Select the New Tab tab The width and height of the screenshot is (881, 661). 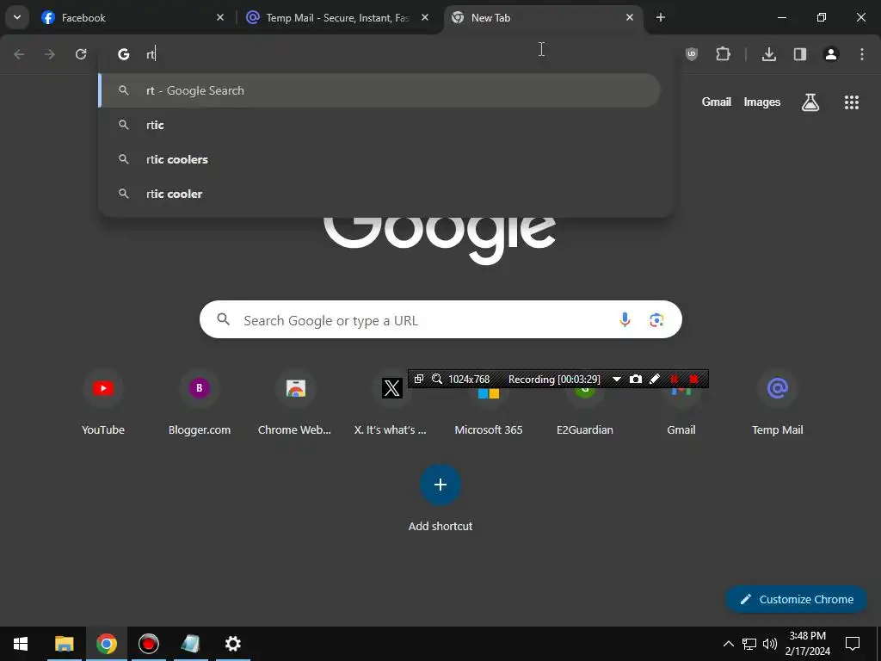click(542, 17)
